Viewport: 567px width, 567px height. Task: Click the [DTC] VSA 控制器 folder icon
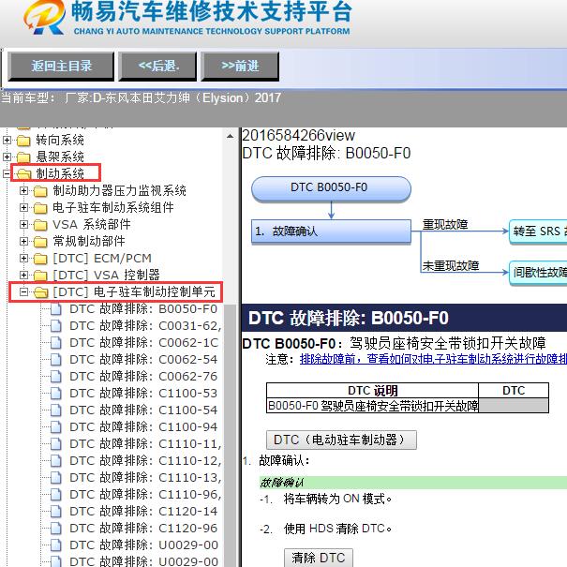(40, 276)
